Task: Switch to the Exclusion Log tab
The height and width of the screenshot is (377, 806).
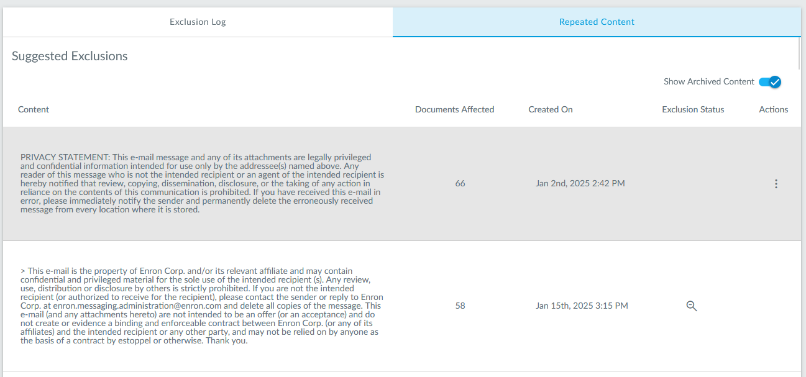Action: coord(198,22)
